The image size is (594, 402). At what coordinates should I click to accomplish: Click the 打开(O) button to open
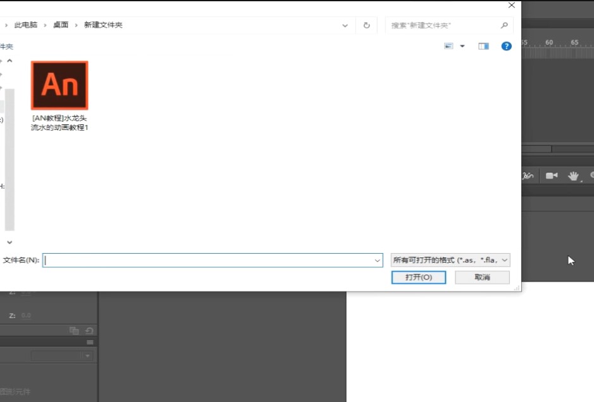(x=418, y=277)
